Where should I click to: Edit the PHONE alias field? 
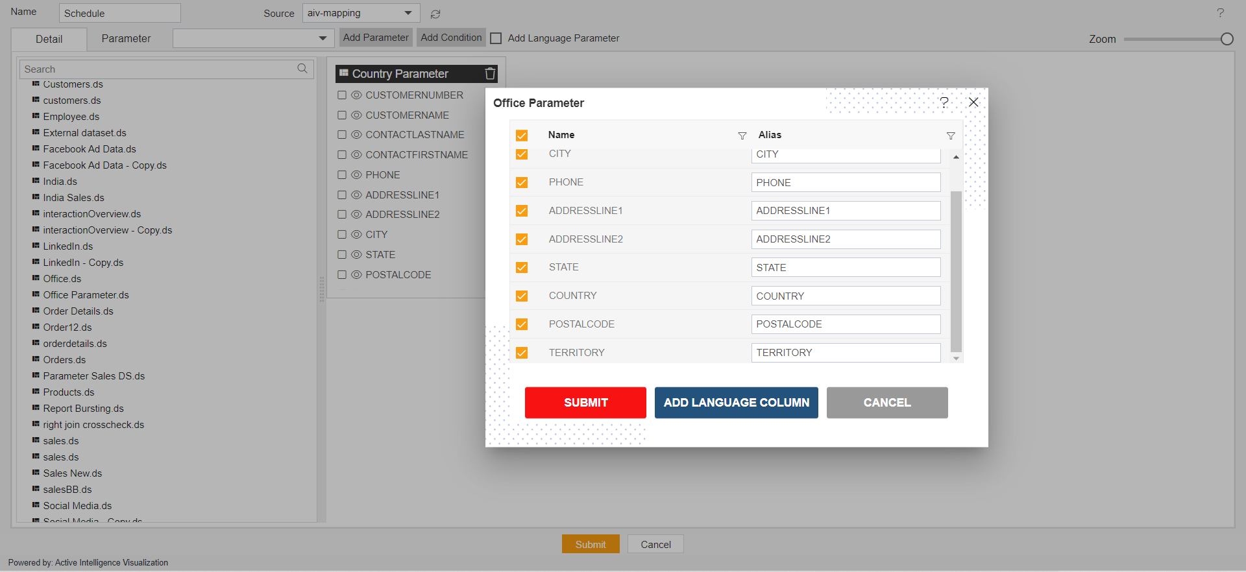(846, 182)
